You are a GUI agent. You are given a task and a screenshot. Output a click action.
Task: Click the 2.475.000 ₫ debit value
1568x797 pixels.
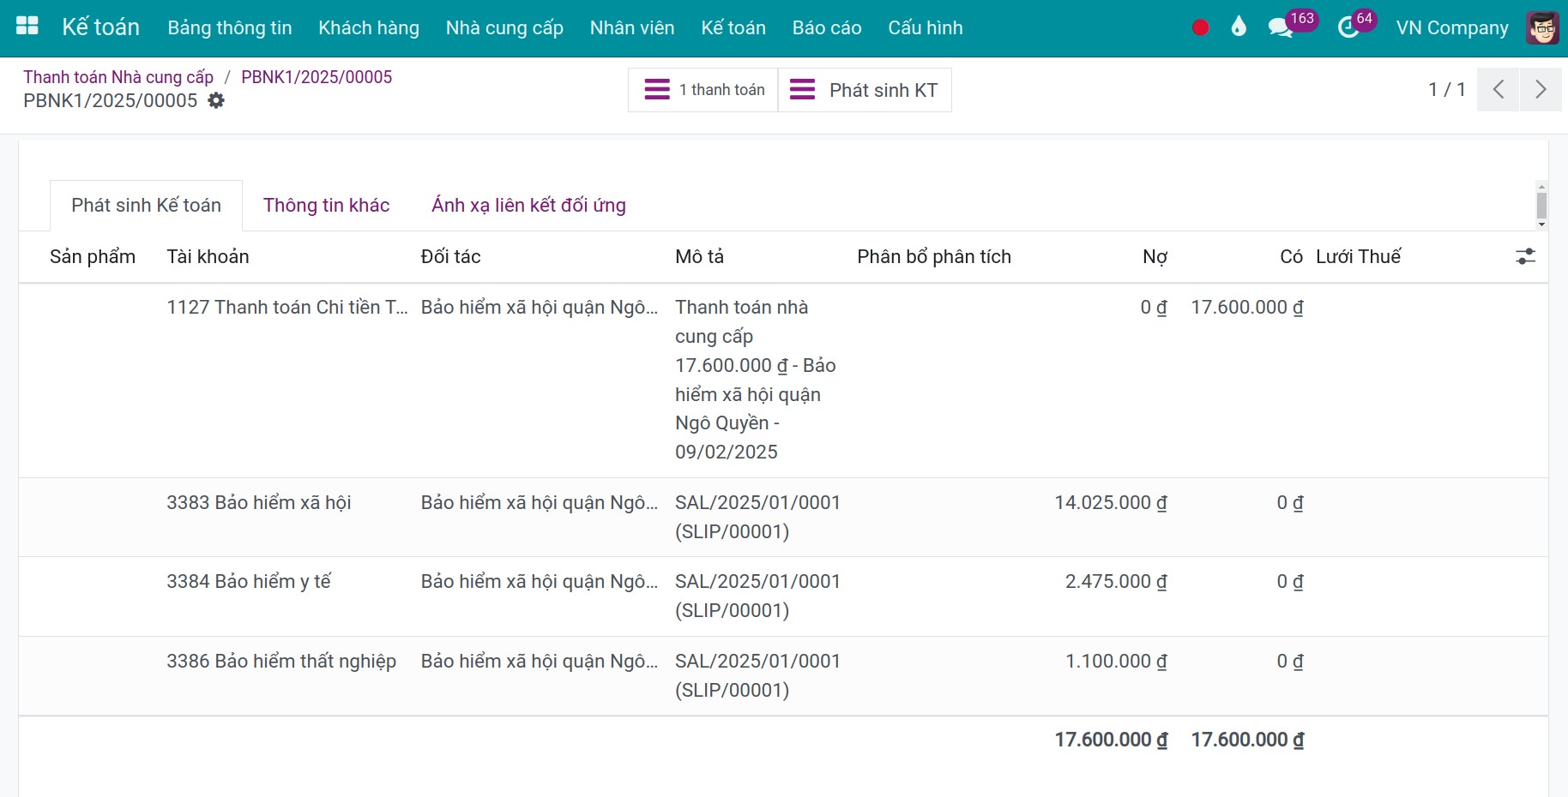pyautogui.click(x=1116, y=582)
